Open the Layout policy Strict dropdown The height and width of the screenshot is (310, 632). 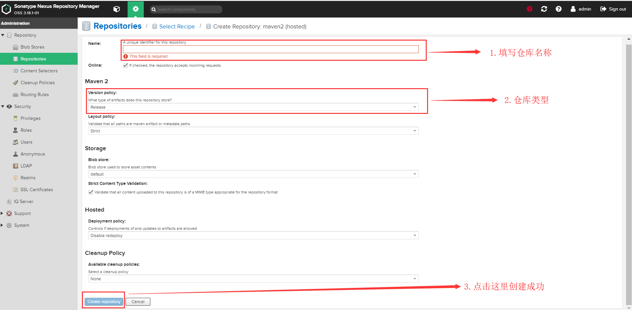254,131
